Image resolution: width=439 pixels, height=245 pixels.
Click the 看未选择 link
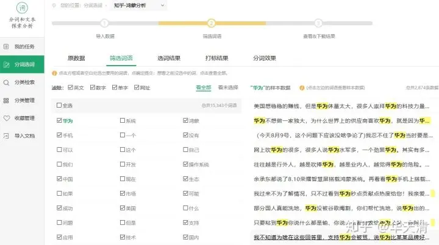tap(228, 88)
